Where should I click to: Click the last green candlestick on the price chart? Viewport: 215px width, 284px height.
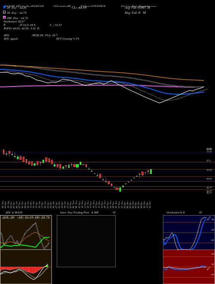[151, 172]
